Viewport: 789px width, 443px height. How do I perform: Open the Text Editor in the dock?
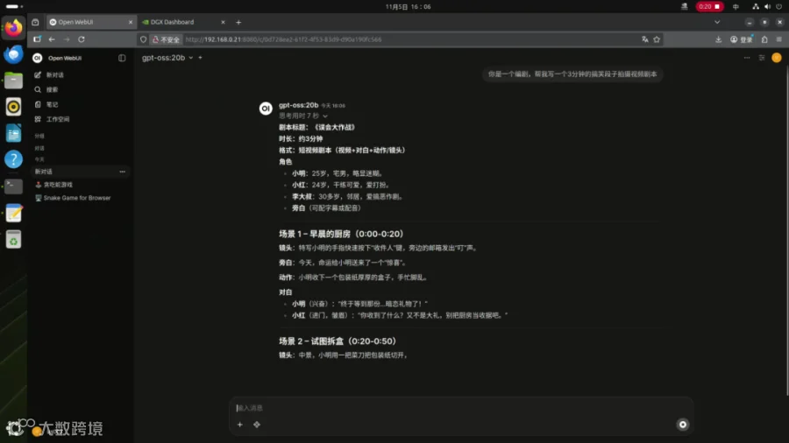(x=13, y=213)
